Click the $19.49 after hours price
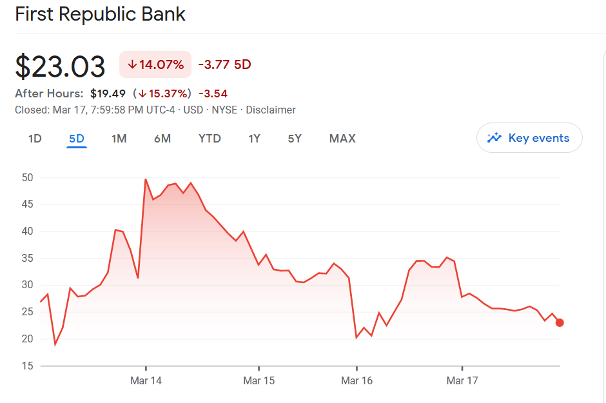 tap(108, 93)
